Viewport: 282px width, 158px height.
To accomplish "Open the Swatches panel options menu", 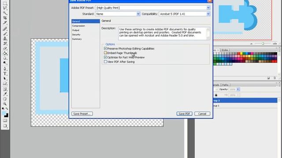I will (x=278, y=51).
